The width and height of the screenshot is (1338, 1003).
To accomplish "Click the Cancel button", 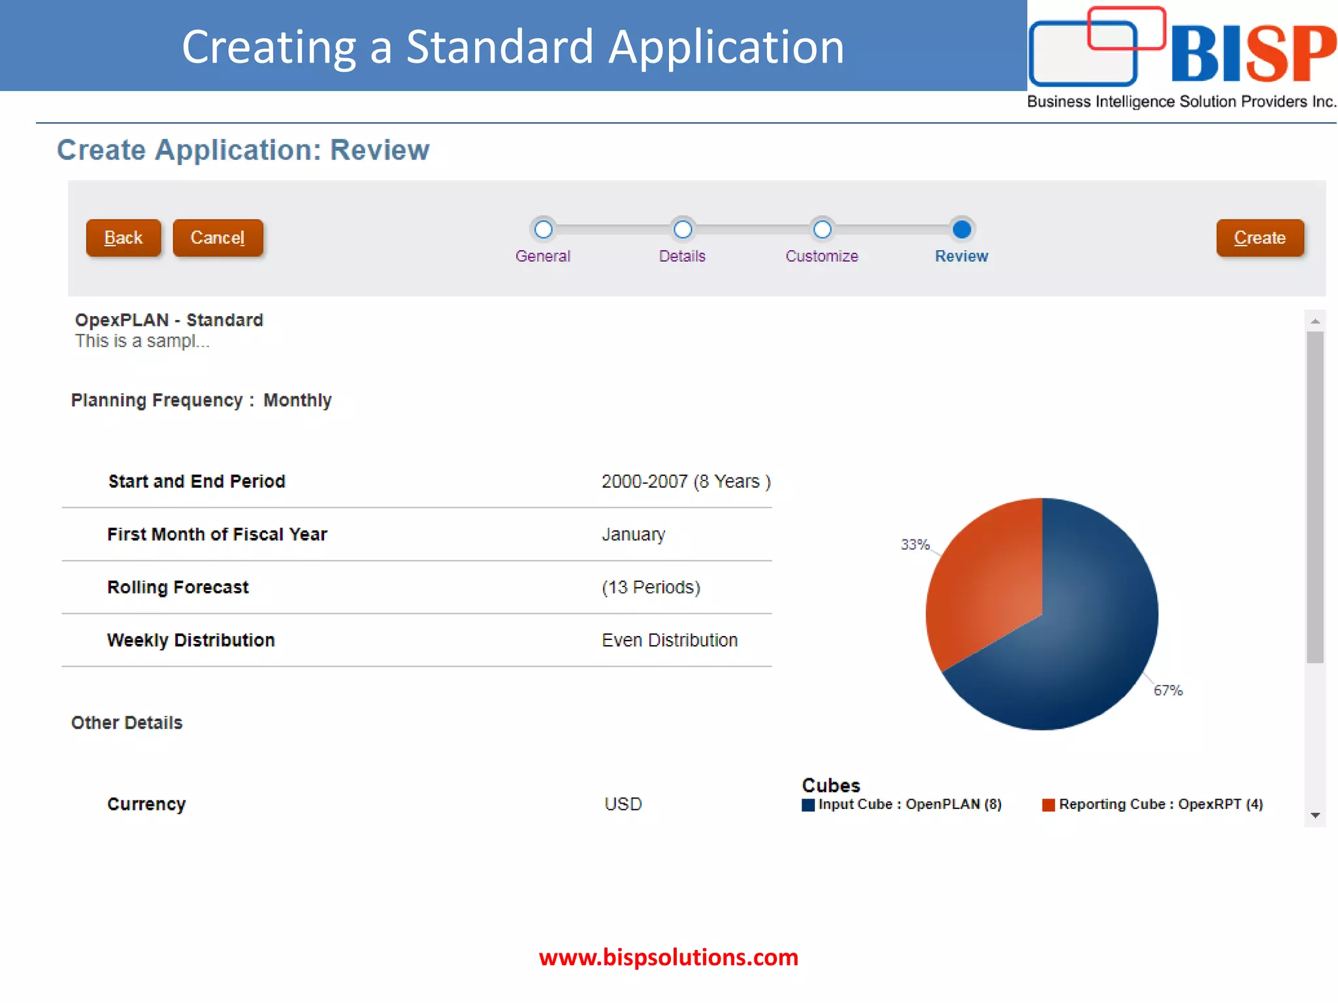I will coord(218,238).
